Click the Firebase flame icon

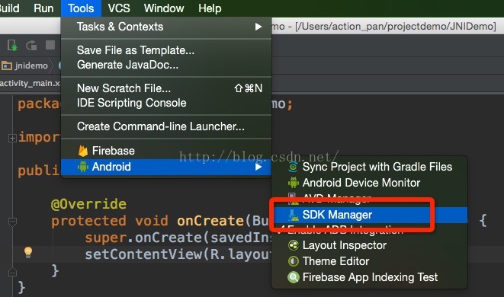point(83,151)
